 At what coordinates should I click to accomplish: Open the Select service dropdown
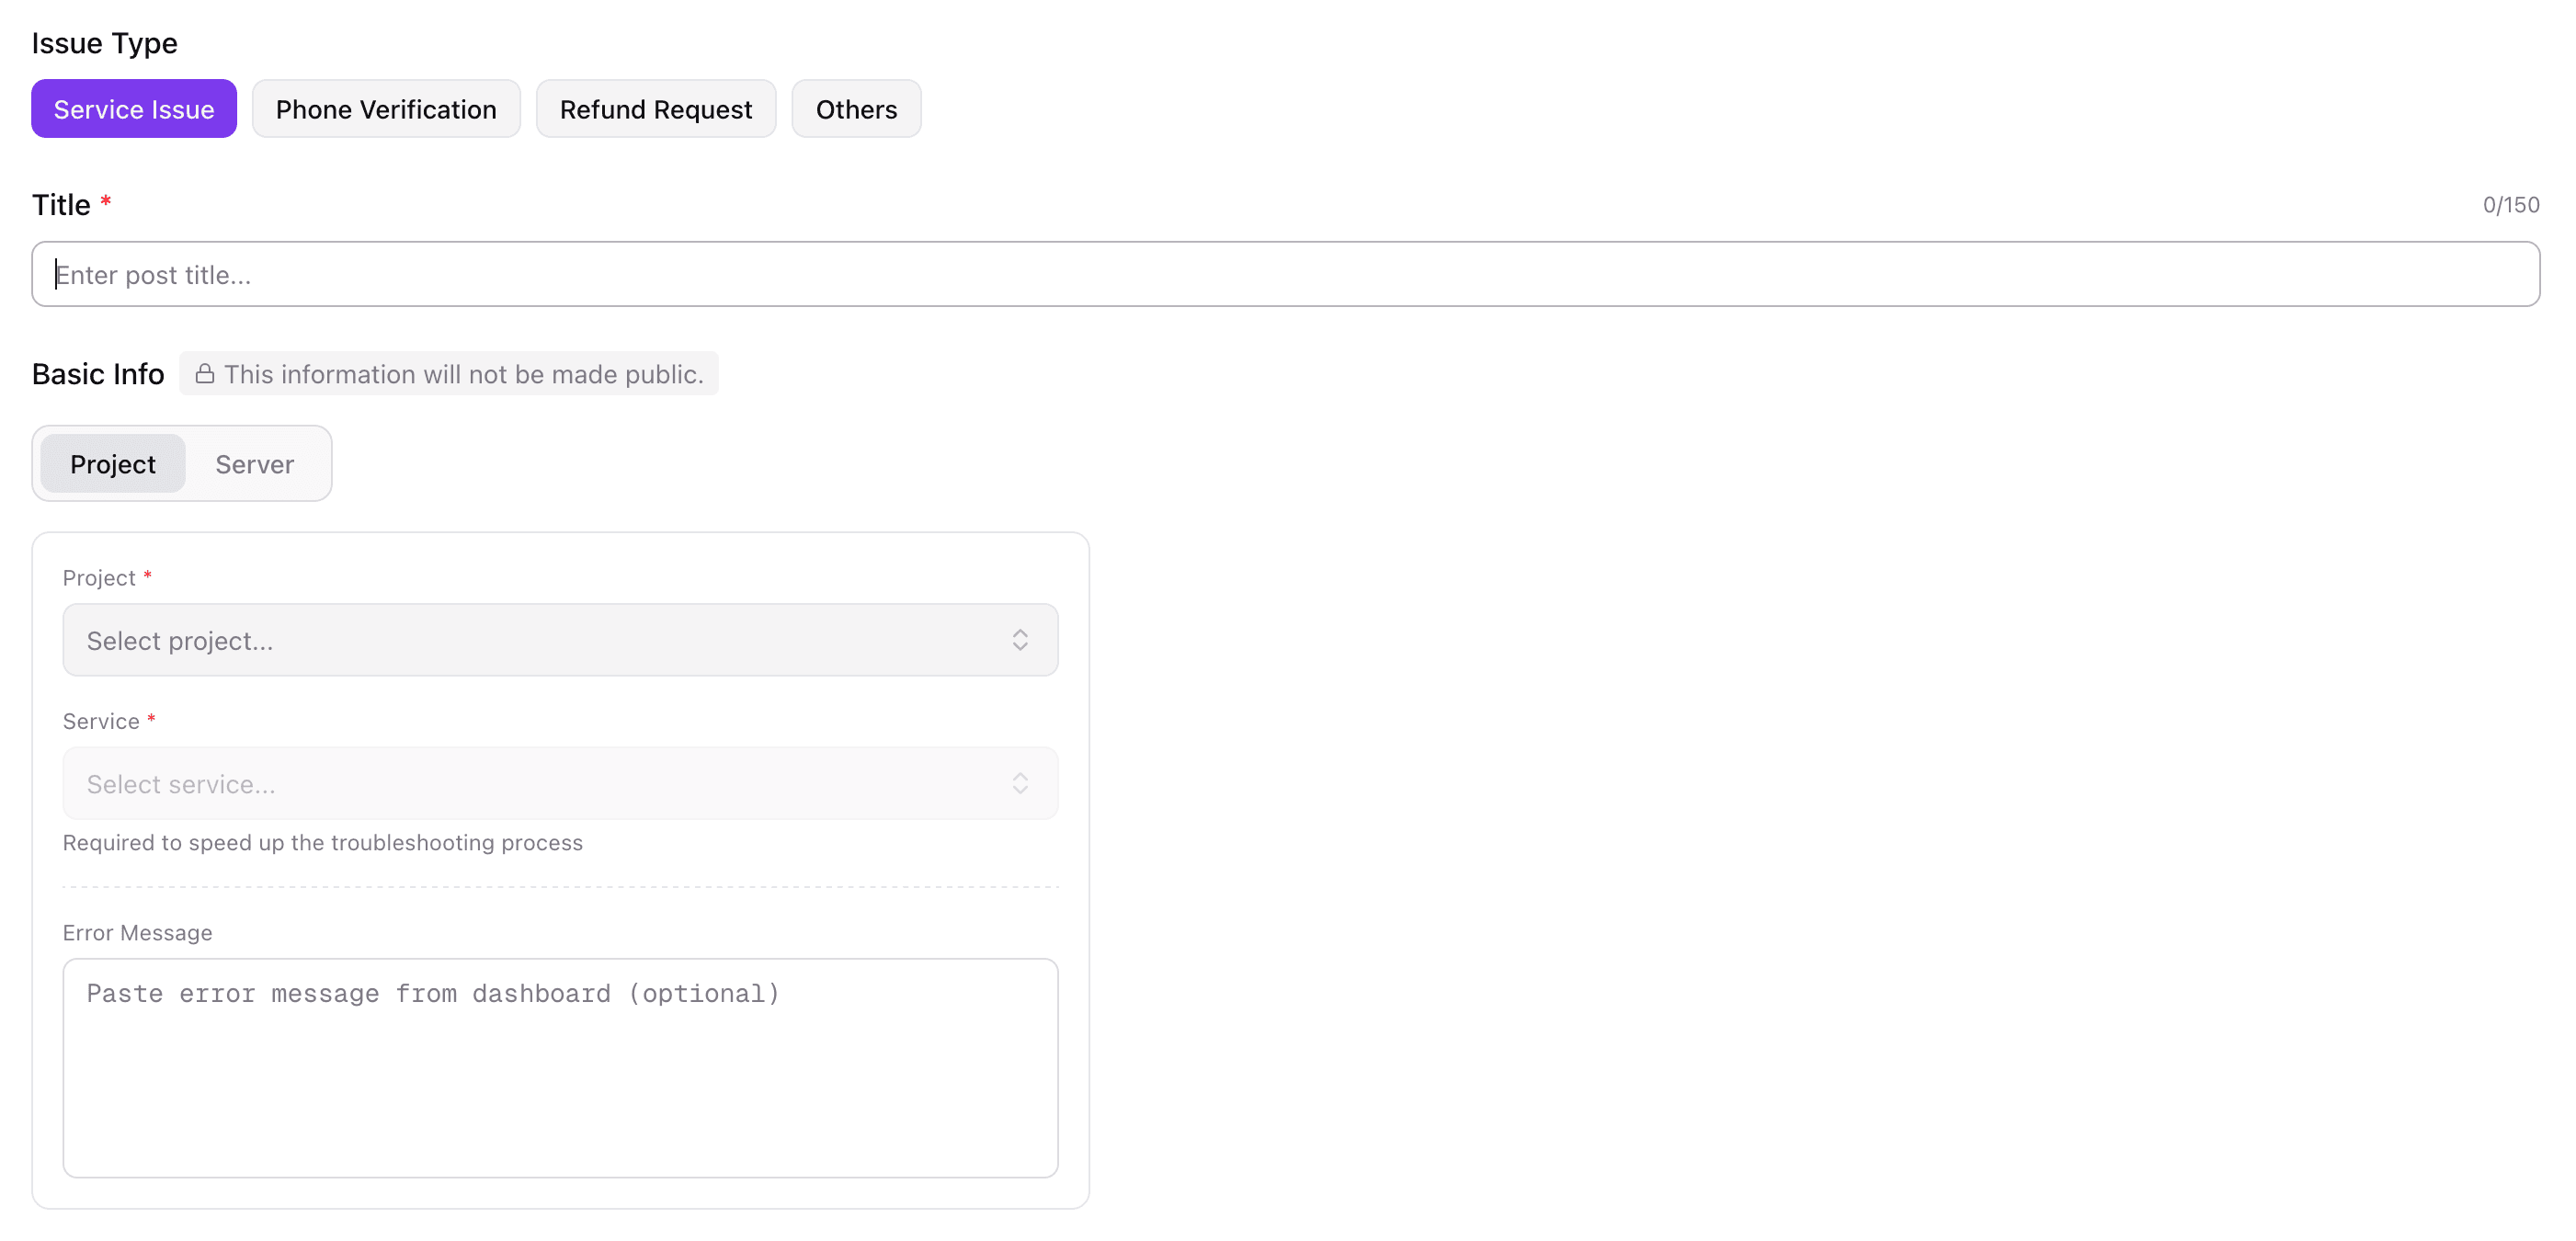(540, 783)
